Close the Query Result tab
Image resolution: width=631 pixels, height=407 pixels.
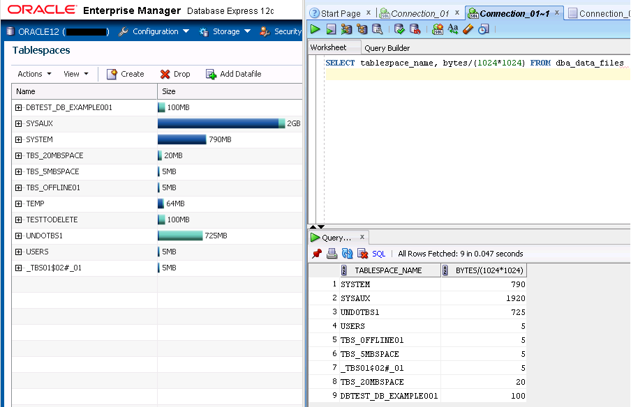click(x=362, y=237)
